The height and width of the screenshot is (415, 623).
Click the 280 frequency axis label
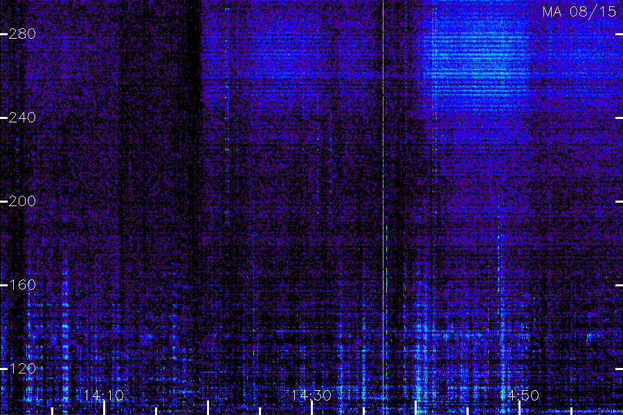pyautogui.click(x=22, y=34)
